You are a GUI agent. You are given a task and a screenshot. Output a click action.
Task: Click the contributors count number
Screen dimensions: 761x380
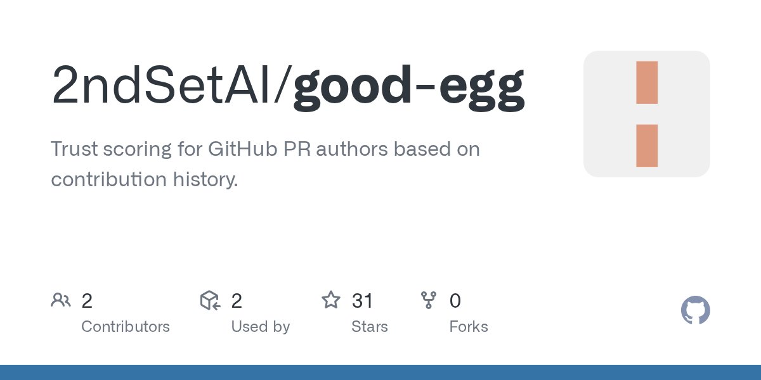(88, 301)
